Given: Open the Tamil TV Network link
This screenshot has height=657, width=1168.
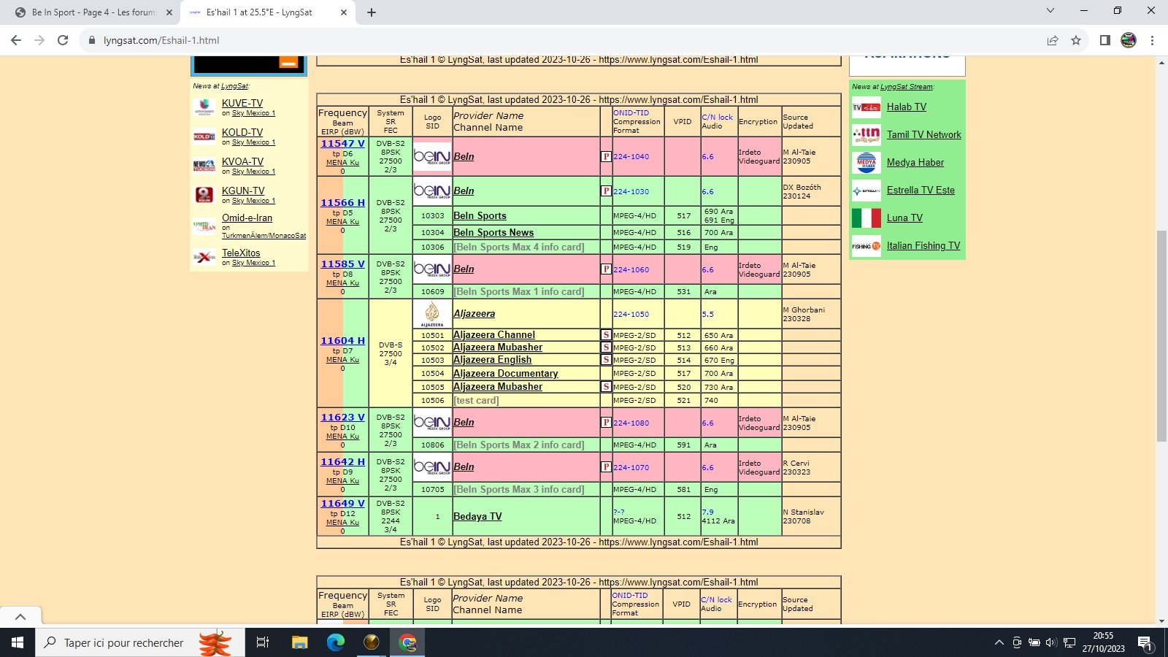Looking at the screenshot, I should 923,135.
